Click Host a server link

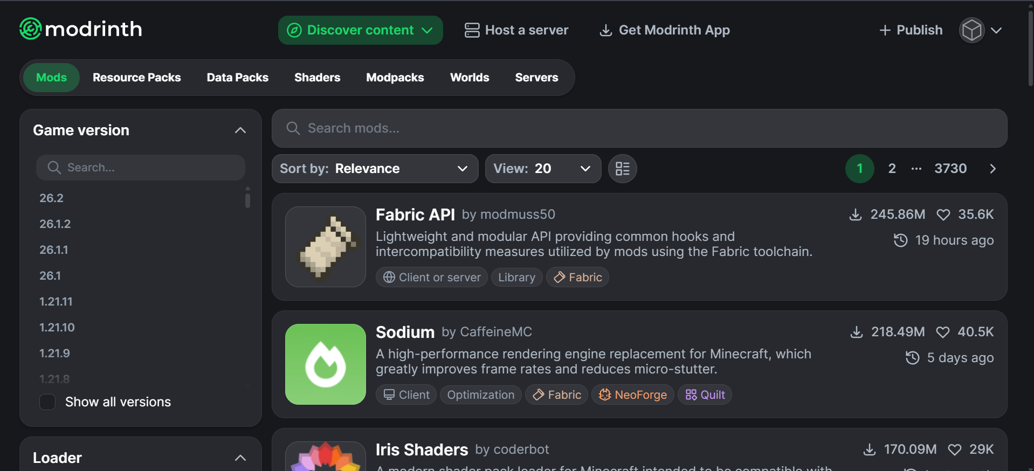516,30
